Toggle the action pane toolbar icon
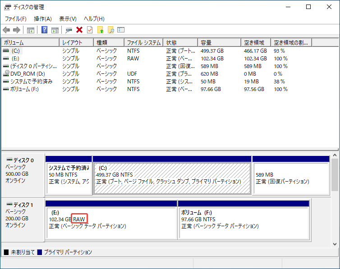340x269 pixels. coord(55,30)
